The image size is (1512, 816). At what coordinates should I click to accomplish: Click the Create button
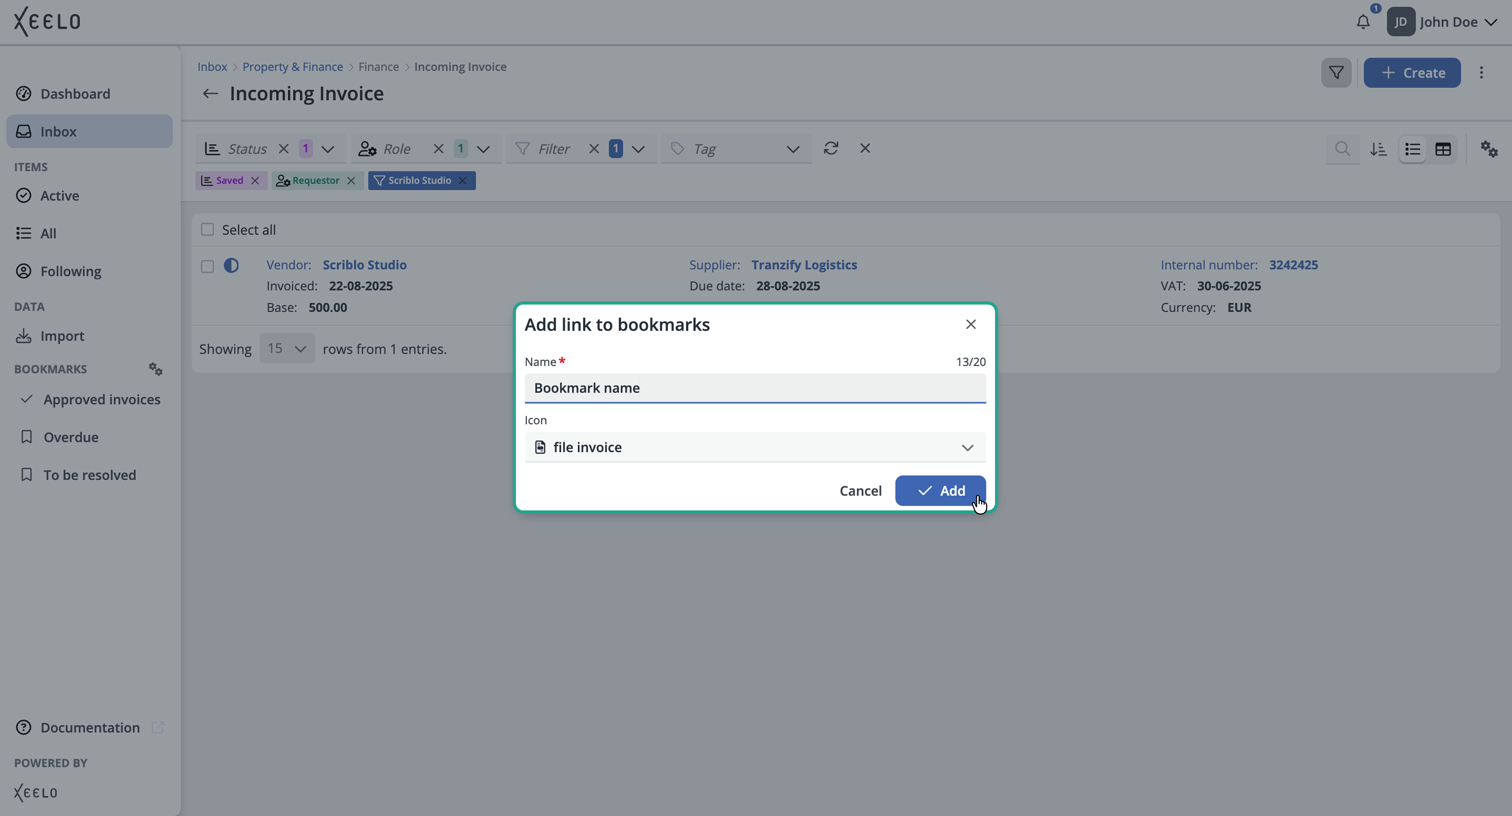[x=1411, y=73]
